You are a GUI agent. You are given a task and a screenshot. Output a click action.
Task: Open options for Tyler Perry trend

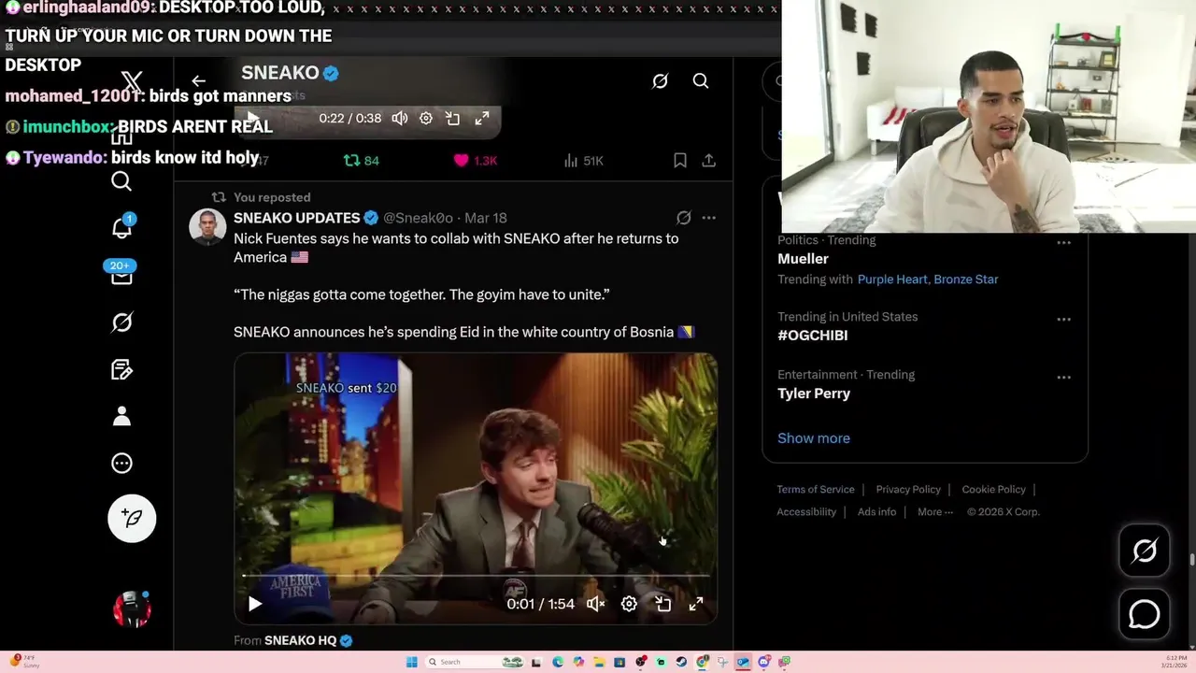pyautogui.click(x=1063, y=377)
